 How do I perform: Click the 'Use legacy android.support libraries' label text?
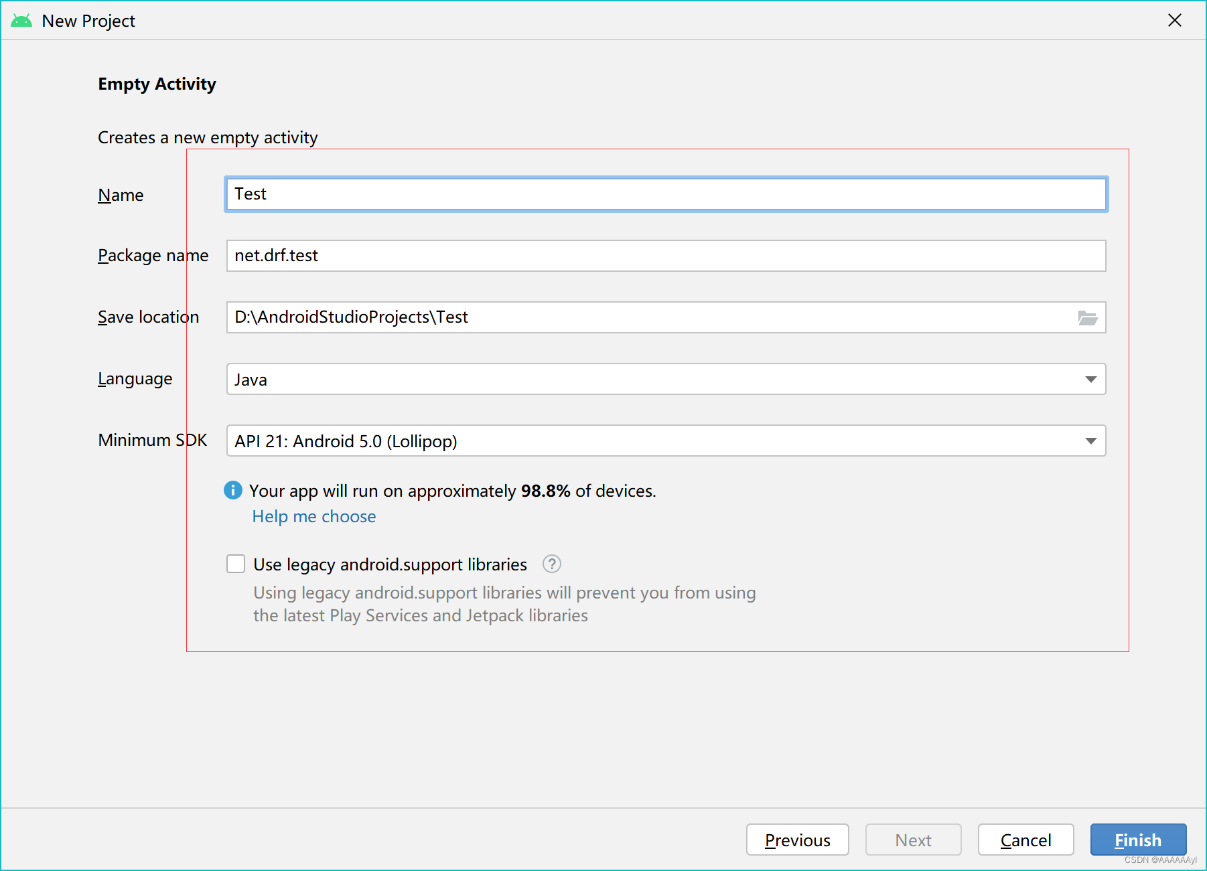pos(390,564)
